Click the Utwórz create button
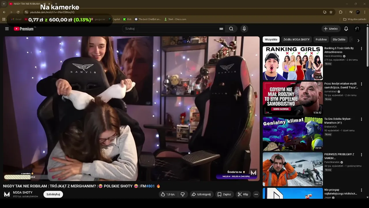The image size is (369, 208). click(331, 29)
